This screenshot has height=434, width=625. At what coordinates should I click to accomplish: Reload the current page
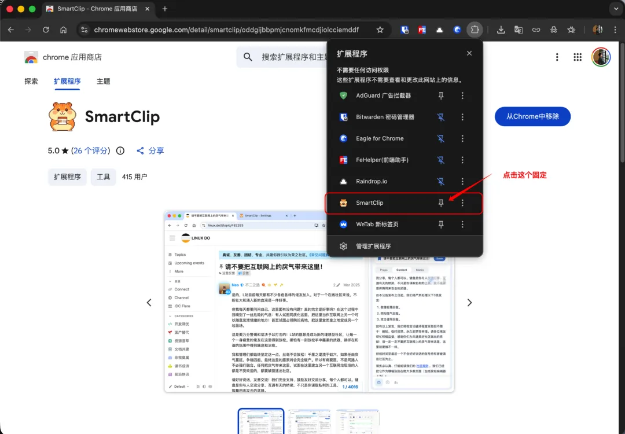tap(46, 30)
